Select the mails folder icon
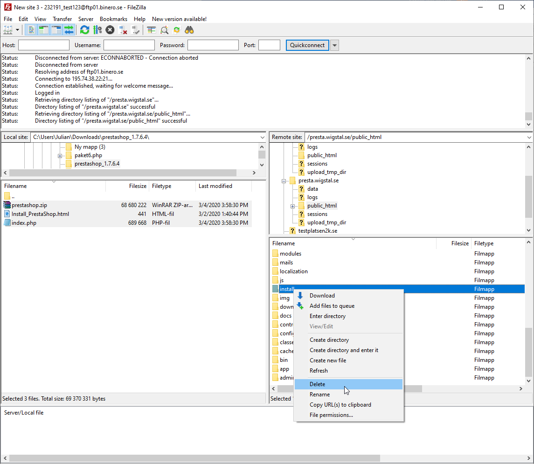Viewport: 534px width, 464px height. coord(276,263)
